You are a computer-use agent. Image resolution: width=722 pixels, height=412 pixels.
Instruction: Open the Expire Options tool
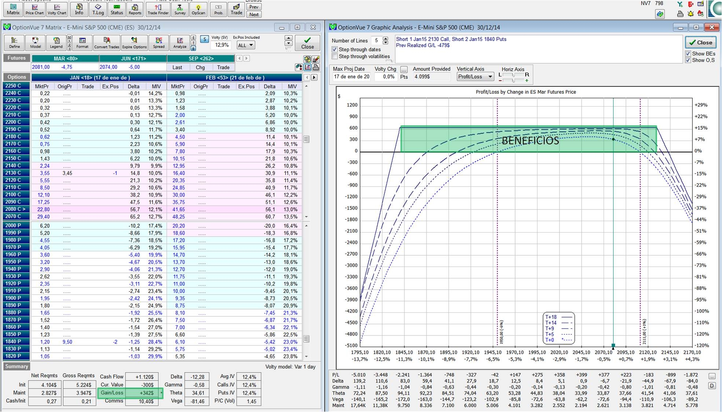tap(134, 42)
